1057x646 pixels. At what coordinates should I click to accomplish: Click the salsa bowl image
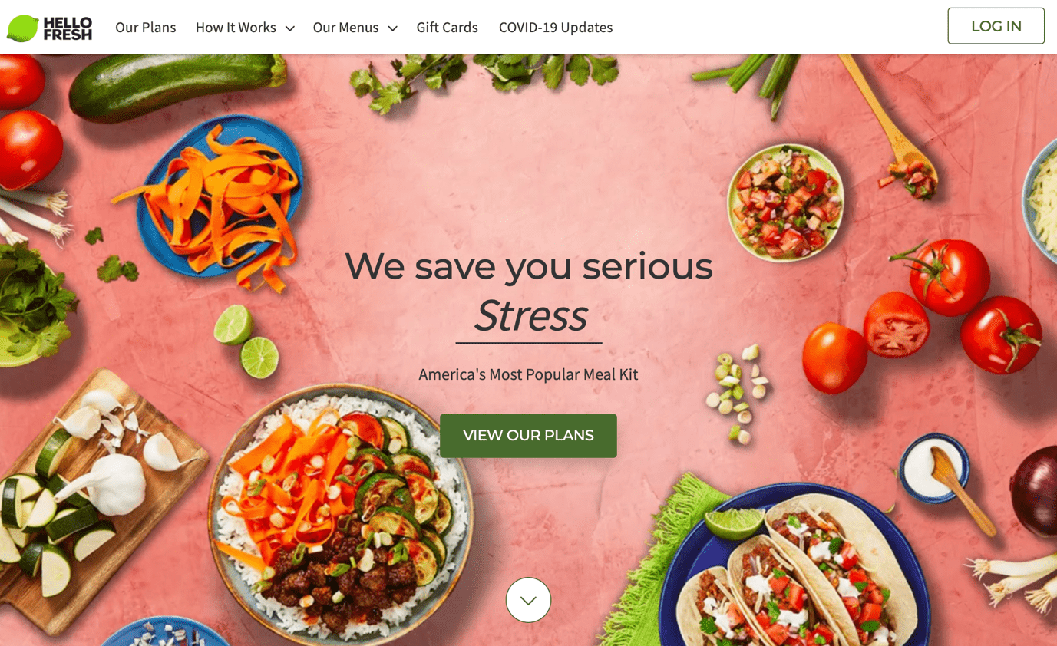784,201
